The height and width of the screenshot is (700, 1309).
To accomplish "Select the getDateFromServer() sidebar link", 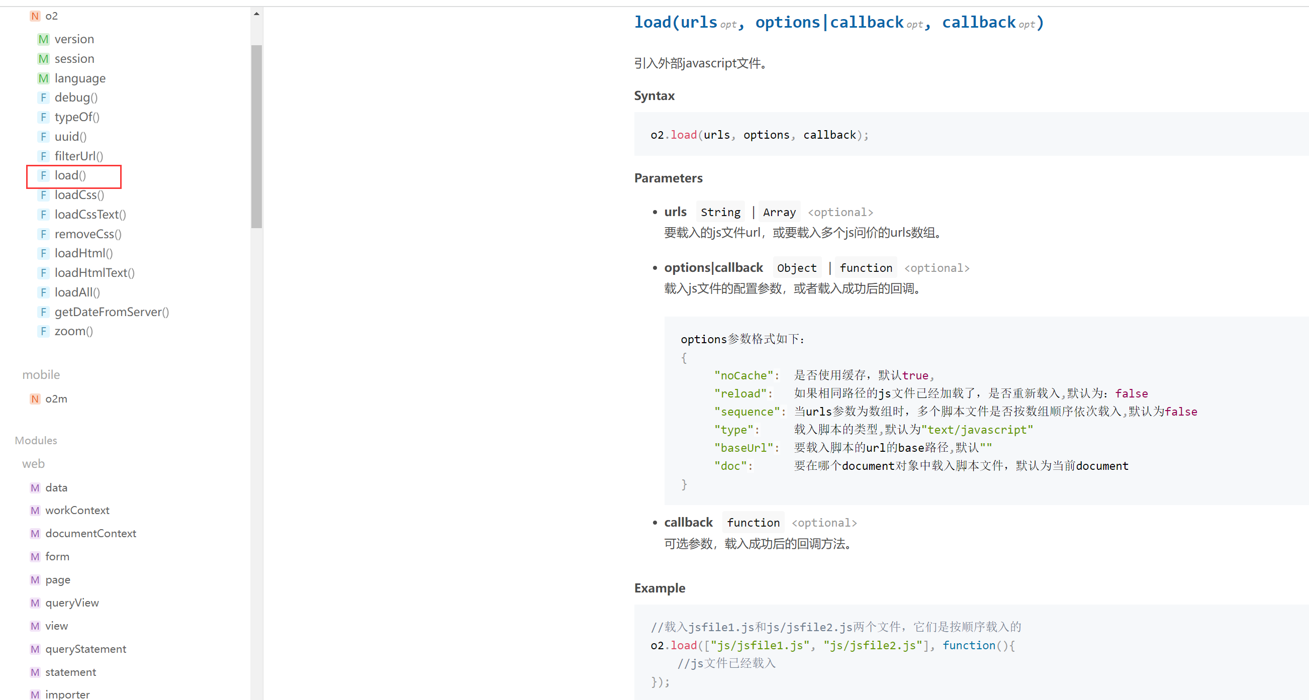I will (111, 312).
